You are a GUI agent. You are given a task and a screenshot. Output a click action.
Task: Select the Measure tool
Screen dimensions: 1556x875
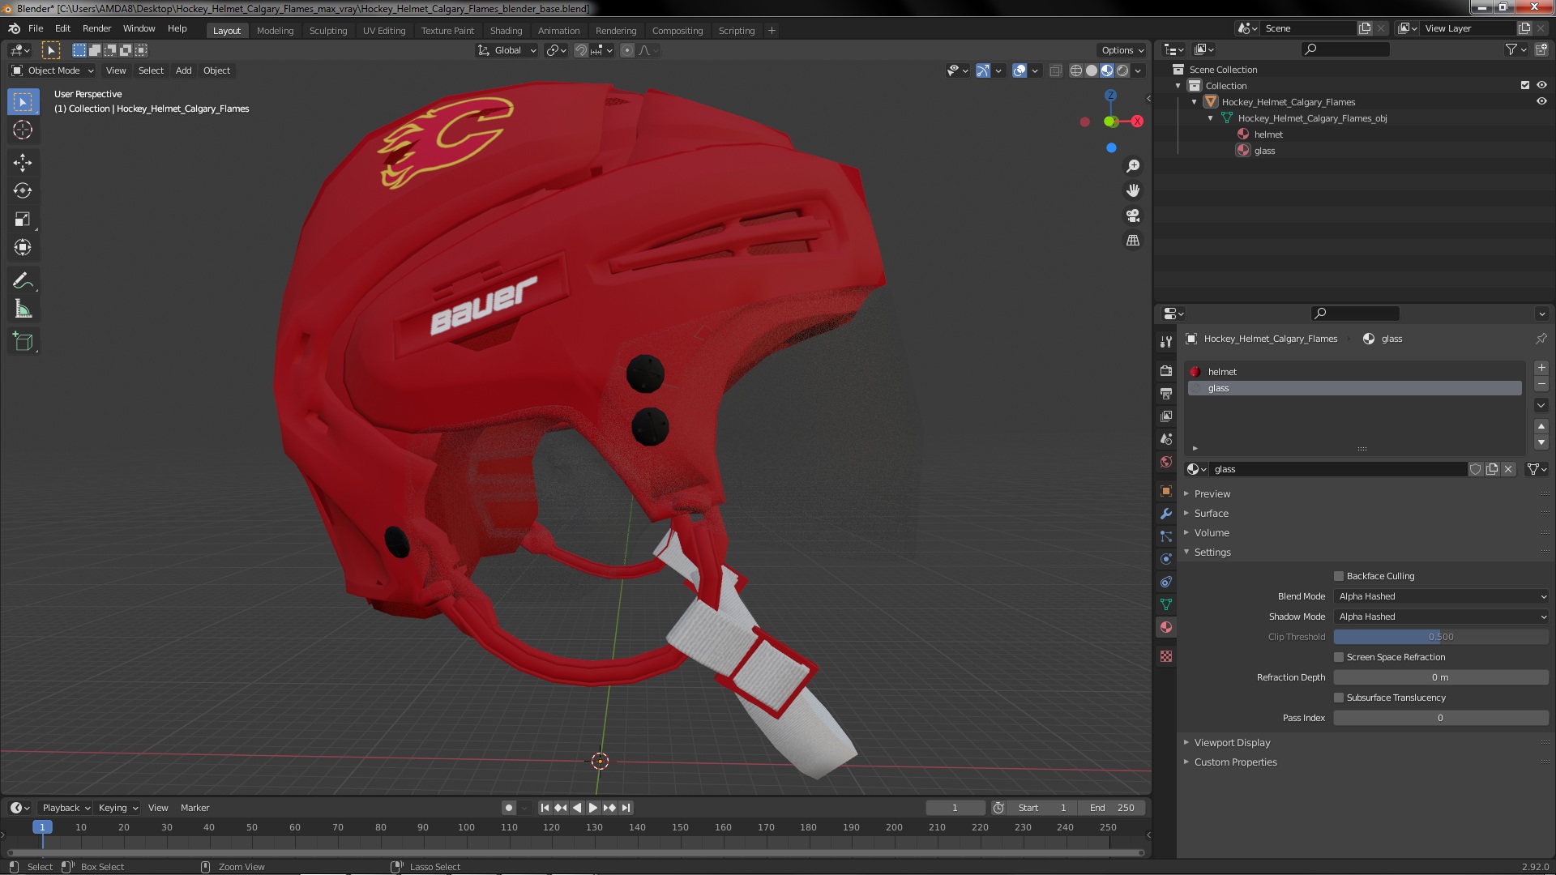pos(23,309)
